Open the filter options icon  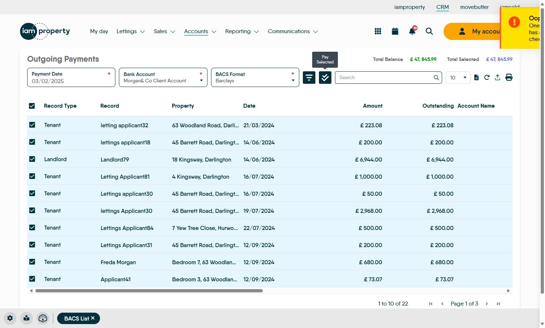click(x=309, y=77)
